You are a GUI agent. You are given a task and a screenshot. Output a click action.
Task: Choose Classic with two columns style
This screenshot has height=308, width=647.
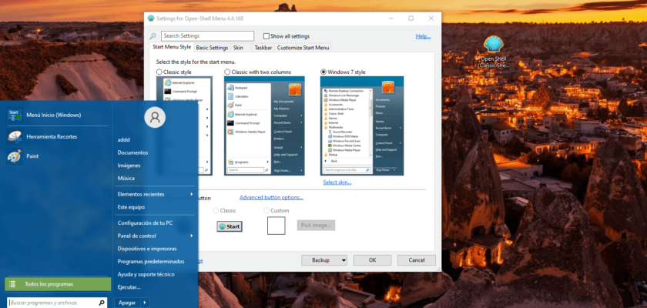coord(227,72)
